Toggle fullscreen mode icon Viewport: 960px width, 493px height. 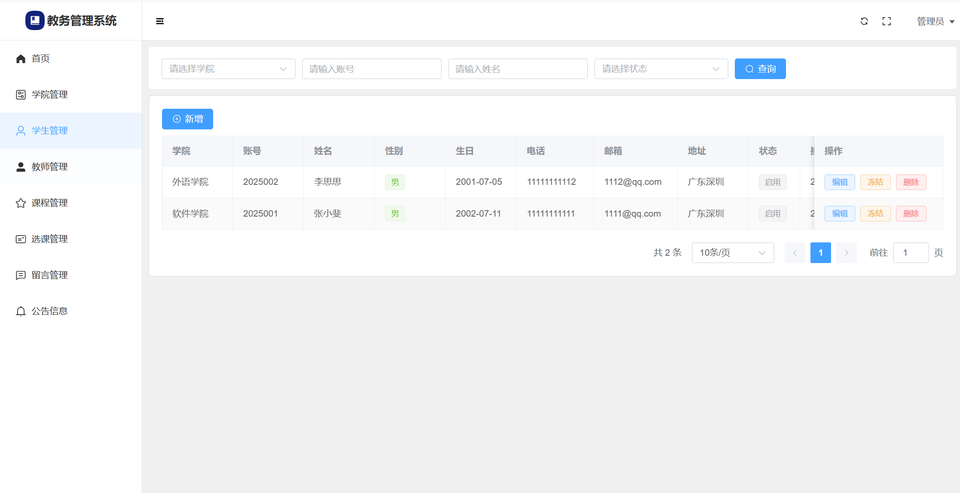887,21
